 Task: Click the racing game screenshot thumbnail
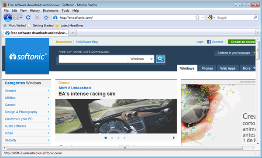(x=116, y=116)
